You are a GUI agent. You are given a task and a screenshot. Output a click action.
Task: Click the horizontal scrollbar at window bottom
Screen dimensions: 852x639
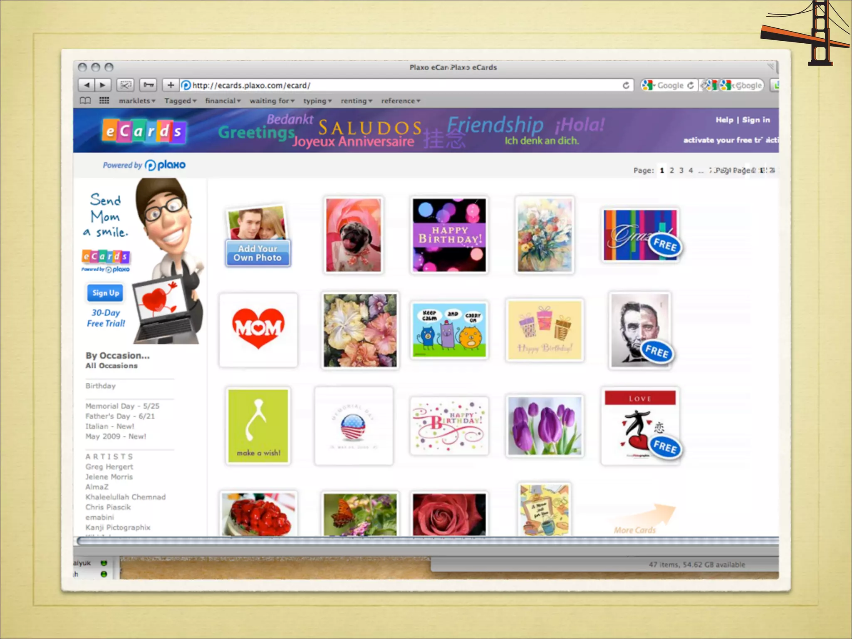click(428, 541)
